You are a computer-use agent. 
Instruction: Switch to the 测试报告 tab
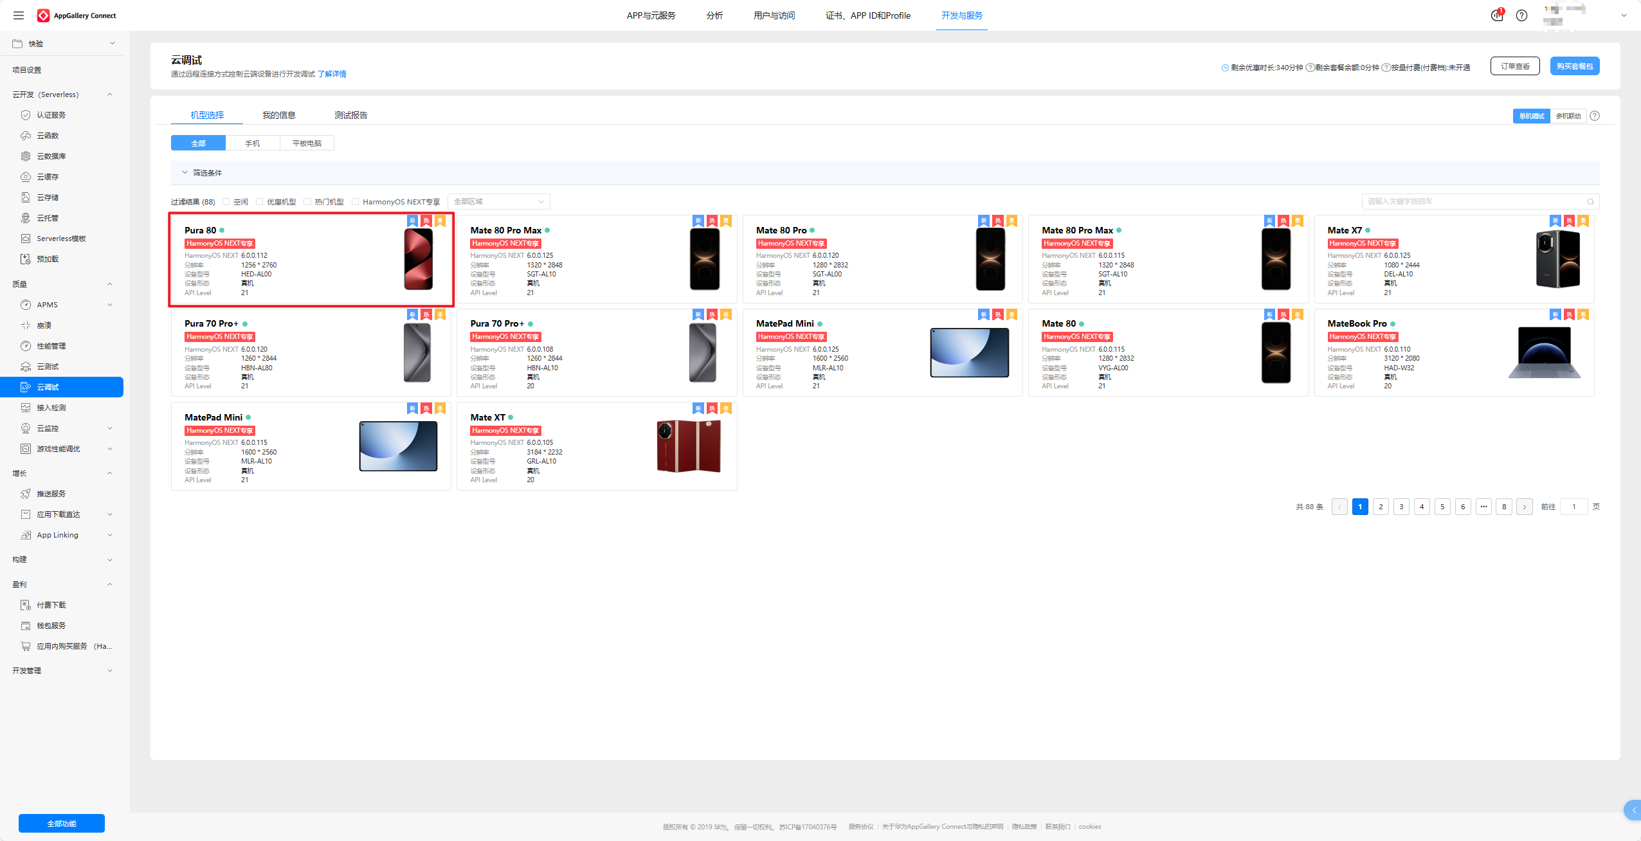(350, 115)
